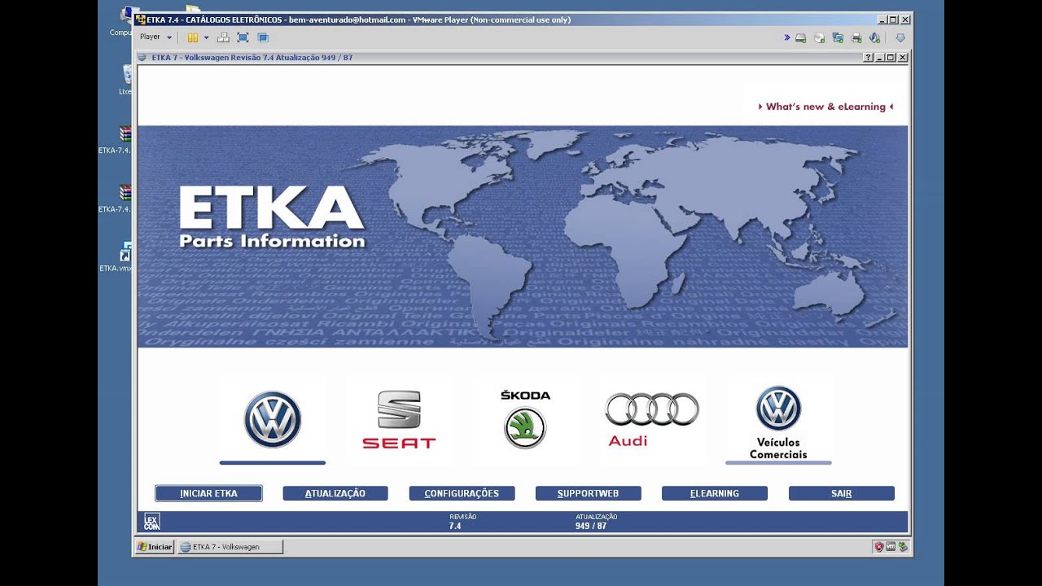Click the network adapter device icon
This screenshot has width=1042, height=586.
point(838,37)
